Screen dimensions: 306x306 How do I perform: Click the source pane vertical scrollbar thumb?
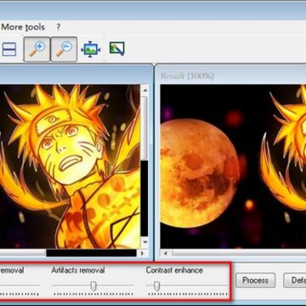point(144,127)
